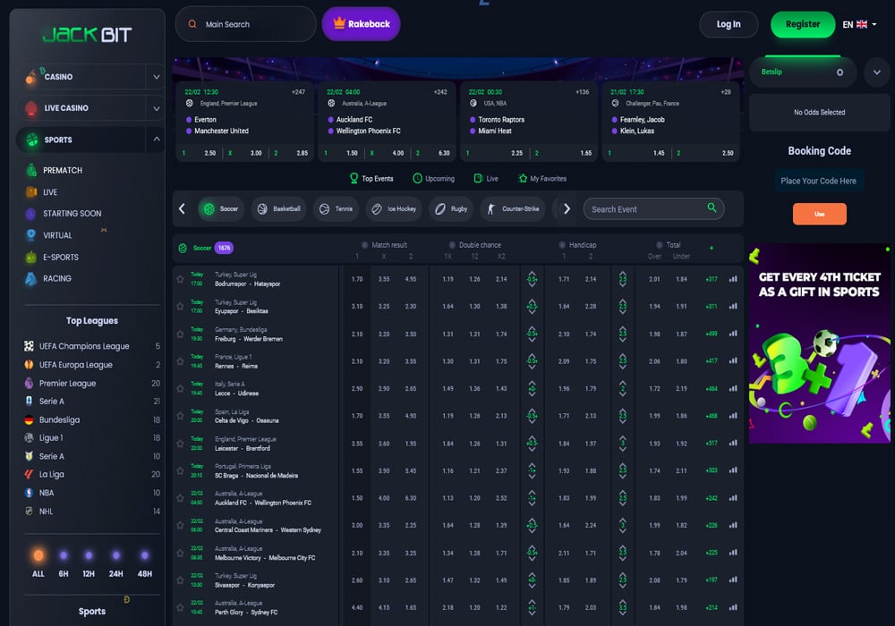Click the Soccer sport filter icon
895x626 pixels.
click(209, 208)
